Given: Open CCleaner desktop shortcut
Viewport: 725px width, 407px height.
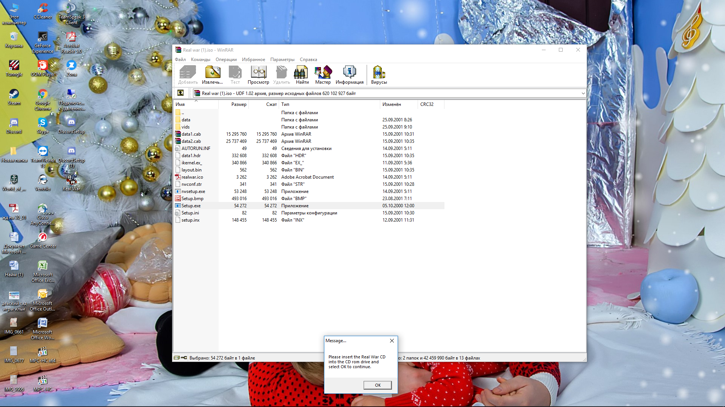Looking at the screenshot, I should tap(43, 11).
